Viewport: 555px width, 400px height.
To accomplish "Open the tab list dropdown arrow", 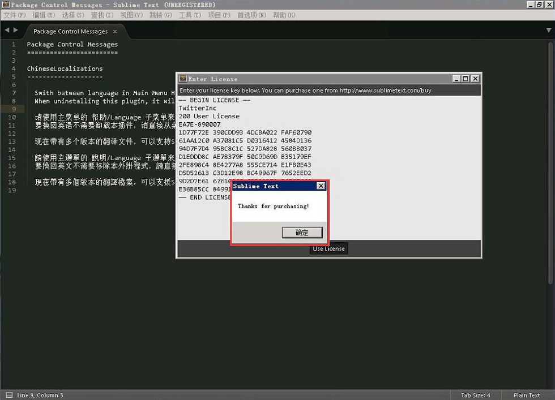I will [x=549, y=31].
